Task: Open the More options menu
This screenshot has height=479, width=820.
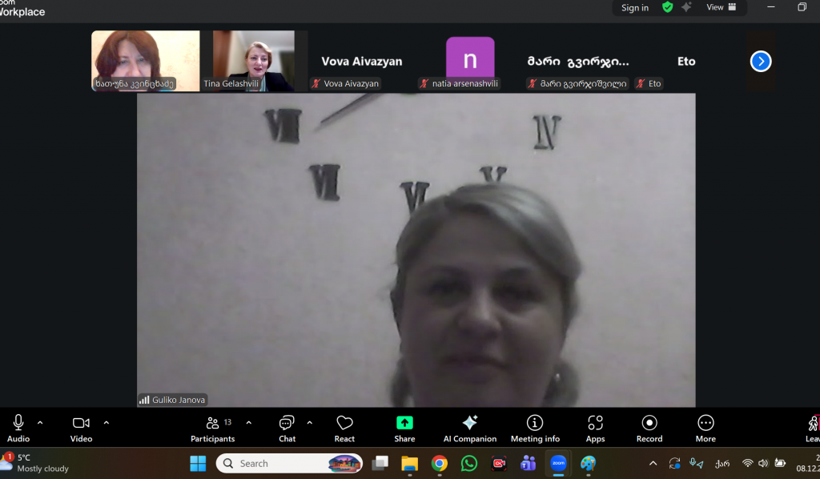Action: point(705,428)
